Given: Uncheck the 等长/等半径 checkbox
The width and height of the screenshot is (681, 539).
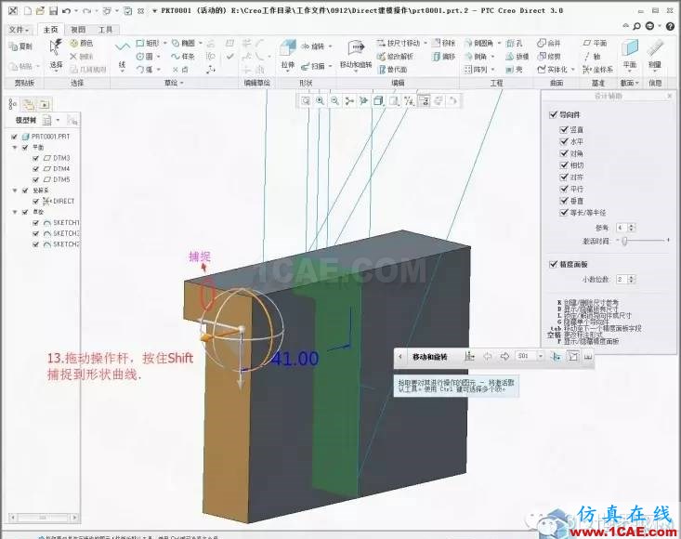Looking at the screenshot, I should click(564, 212).
